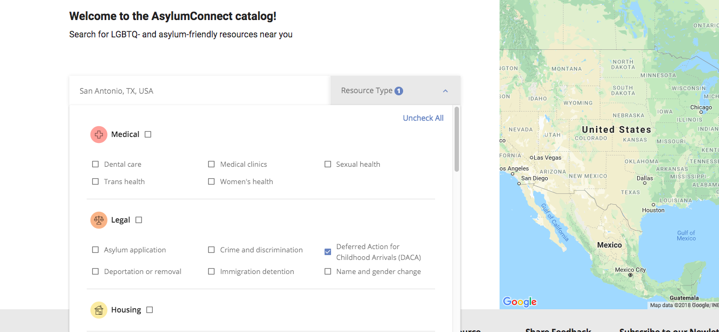Screen dimensions: 719x332
Task: Enable the Name and gender change checkbox
Action: click(x=328, y=271)
